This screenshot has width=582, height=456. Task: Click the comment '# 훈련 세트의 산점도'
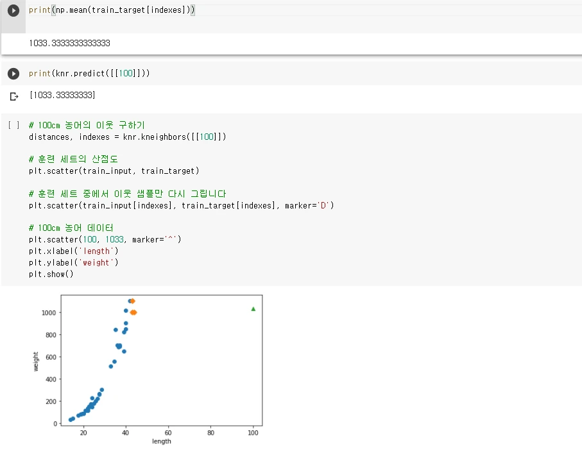point(73,159)
